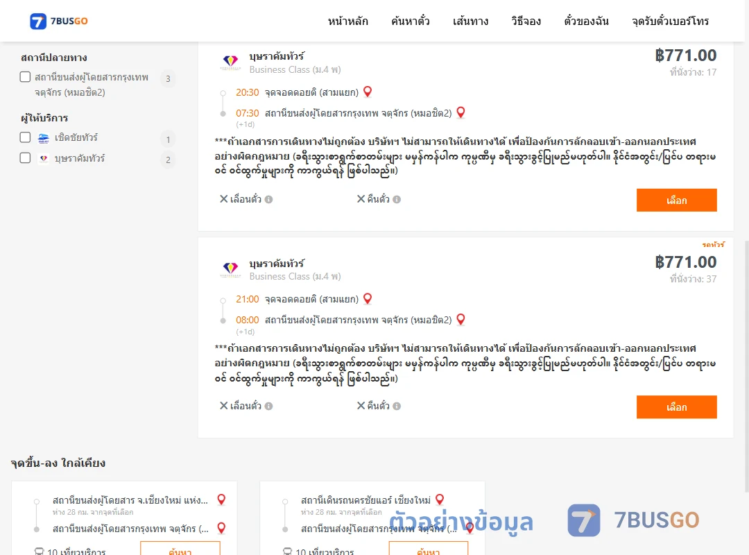Search trips from สถานีขนส่งผู้โดยสาร จ.เชียงใหม่ with ค้นหา
Viewport: 749px width, 555px height.
(180, 549)
